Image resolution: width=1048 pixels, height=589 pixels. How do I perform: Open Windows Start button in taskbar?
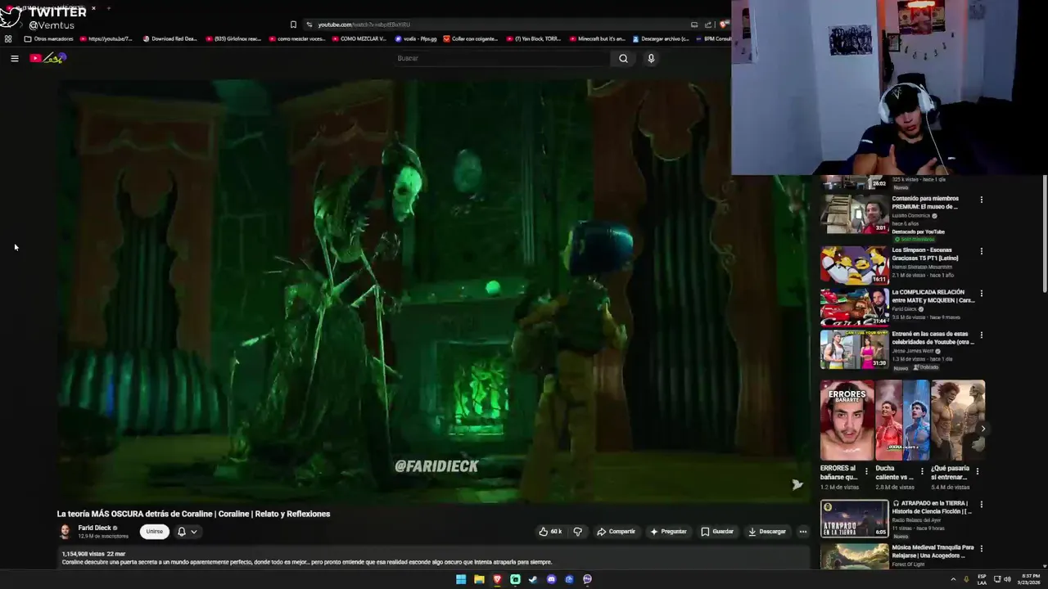tap(461, 579)
